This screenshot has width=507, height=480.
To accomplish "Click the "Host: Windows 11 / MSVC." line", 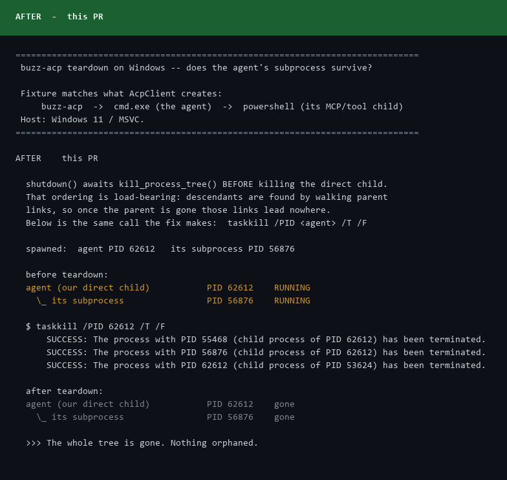I will point(82,119).
